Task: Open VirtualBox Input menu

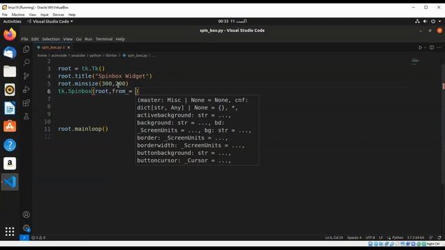Action: click(44, 15)
